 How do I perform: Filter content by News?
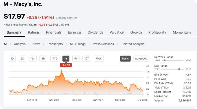(x=36, y=44)
